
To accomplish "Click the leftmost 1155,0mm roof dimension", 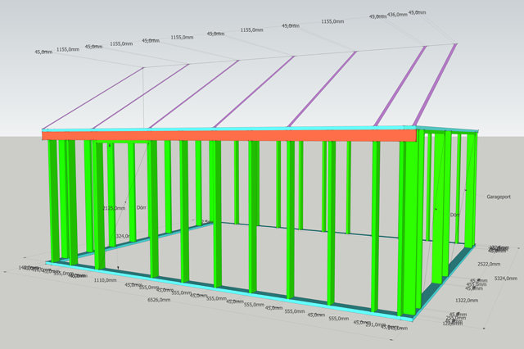I will pyautogui.click(x=67, y=49).
